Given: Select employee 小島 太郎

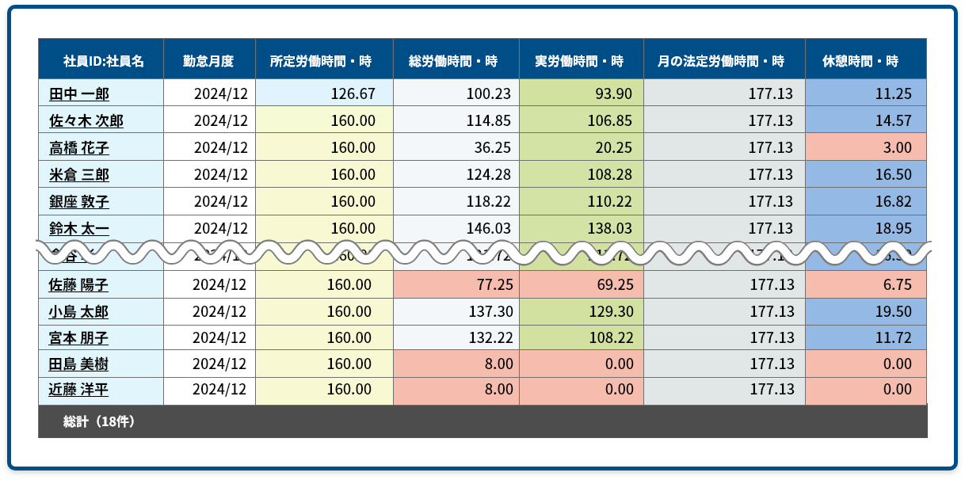Looking at the screenshot, I should point(79,311).
